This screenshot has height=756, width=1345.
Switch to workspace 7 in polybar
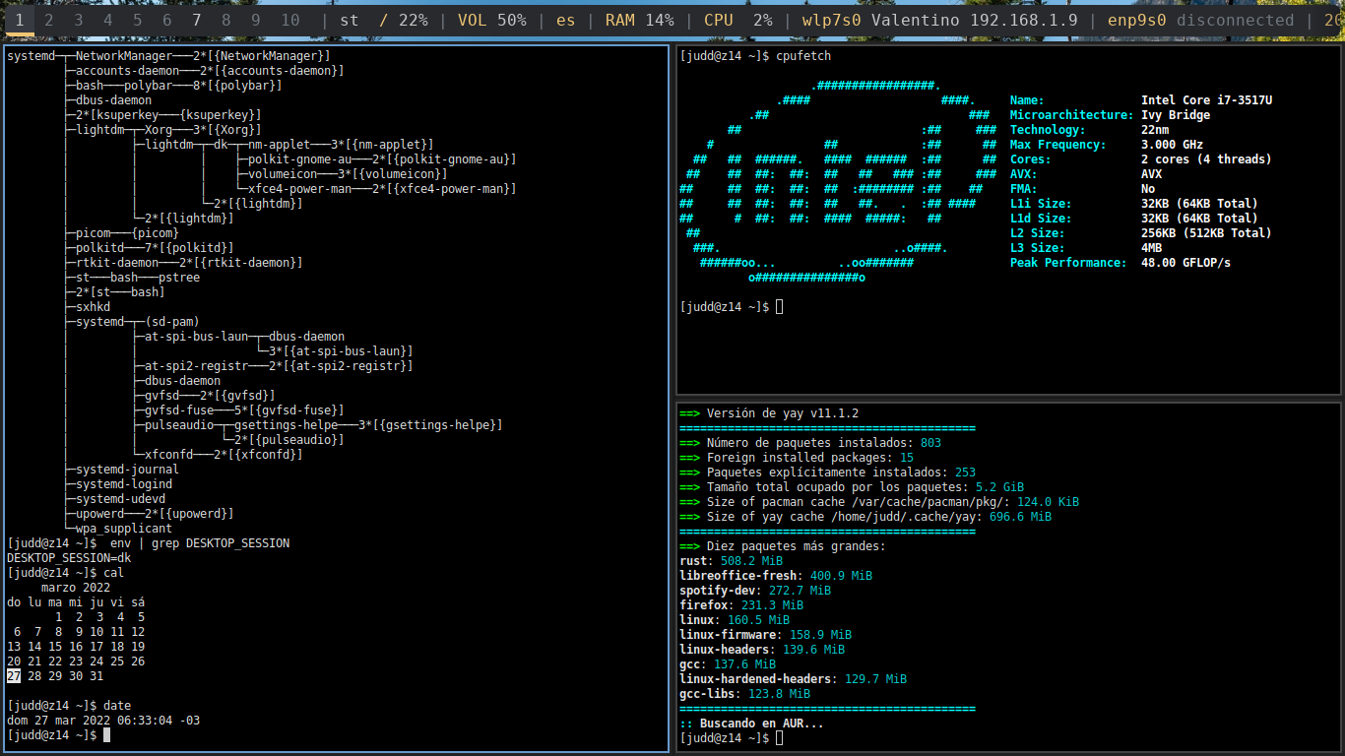197,20
